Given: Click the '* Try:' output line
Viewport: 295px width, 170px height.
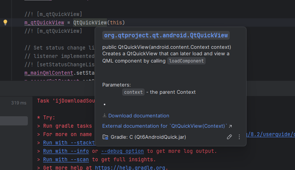Looking at the screenshot, I should tap(46, 118).
